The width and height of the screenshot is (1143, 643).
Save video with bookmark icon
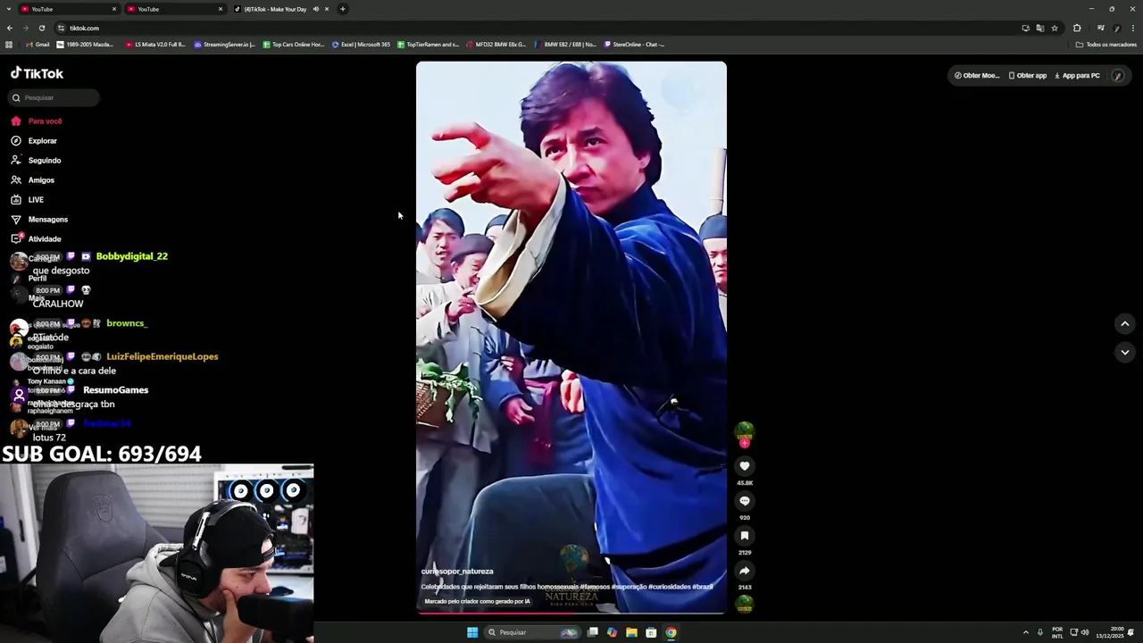click(x=744, y=536)
